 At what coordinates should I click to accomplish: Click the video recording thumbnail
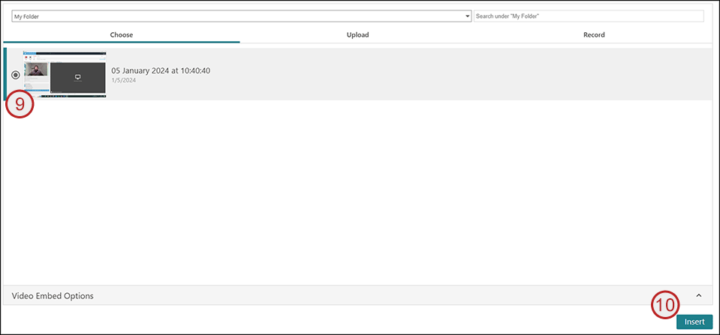tap(65, 74)
